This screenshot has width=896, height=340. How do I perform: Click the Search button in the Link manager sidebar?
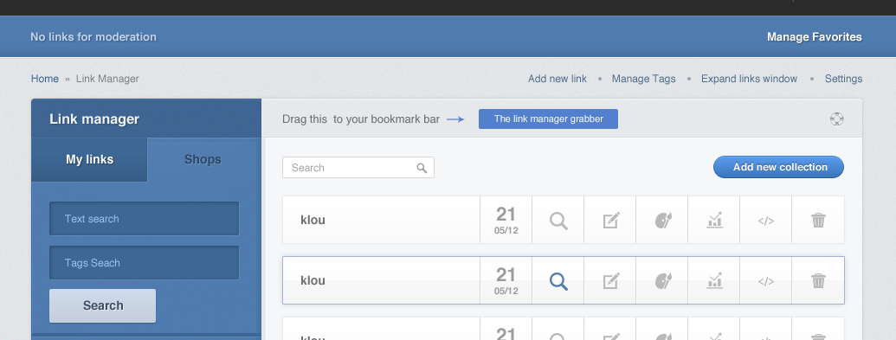coord(102,305)
